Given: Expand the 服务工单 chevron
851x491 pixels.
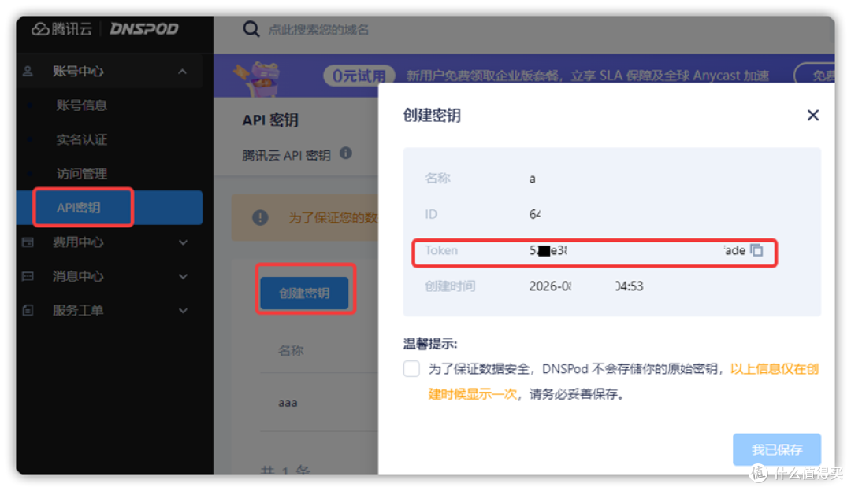Looking at the screenshot, I should [x=183, y=311].
